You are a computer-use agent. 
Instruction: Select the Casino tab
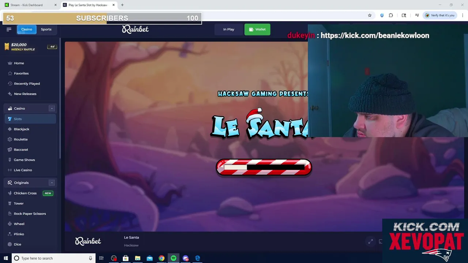(27, 29)
